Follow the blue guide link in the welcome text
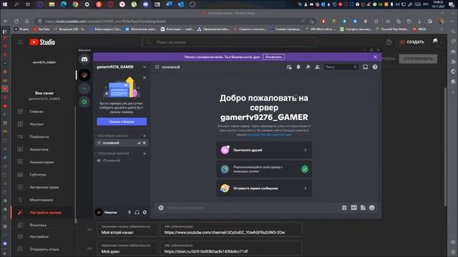 [x=269, y=135]
